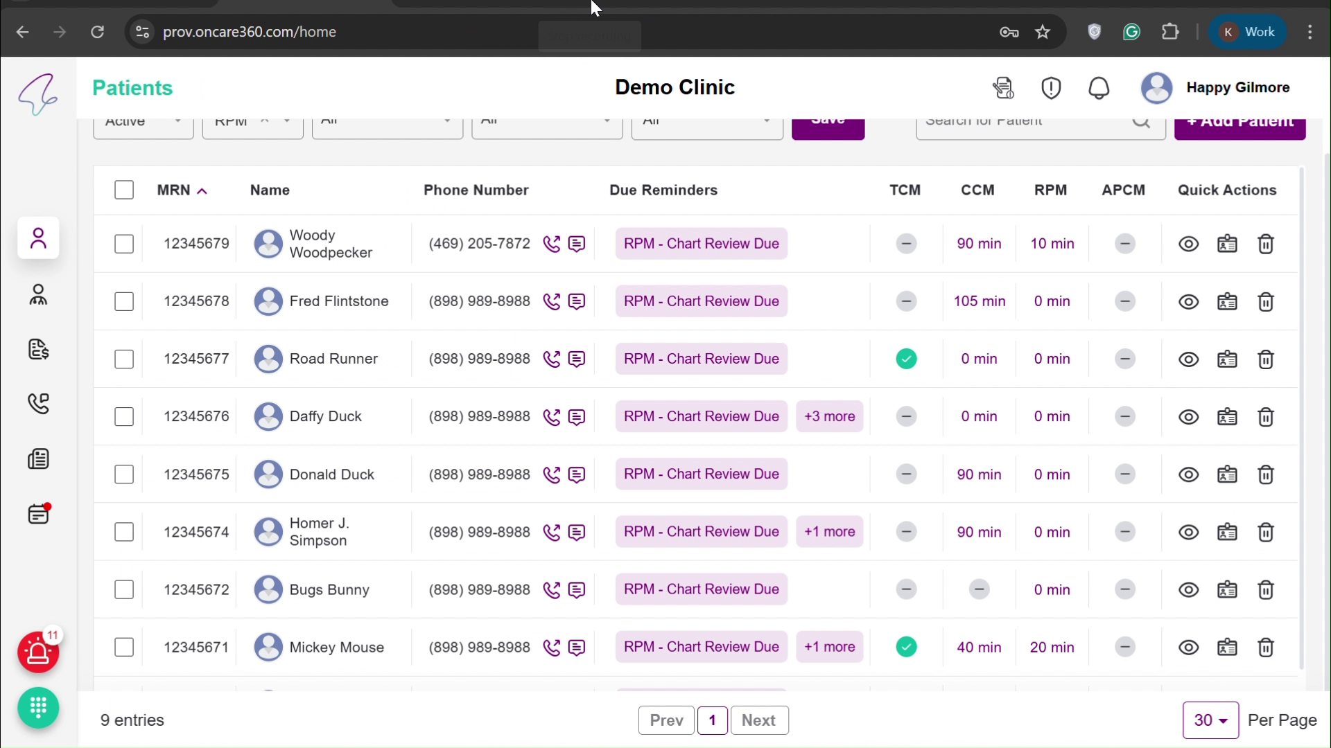Collapse the MRN sort chevron

point(202,189)
